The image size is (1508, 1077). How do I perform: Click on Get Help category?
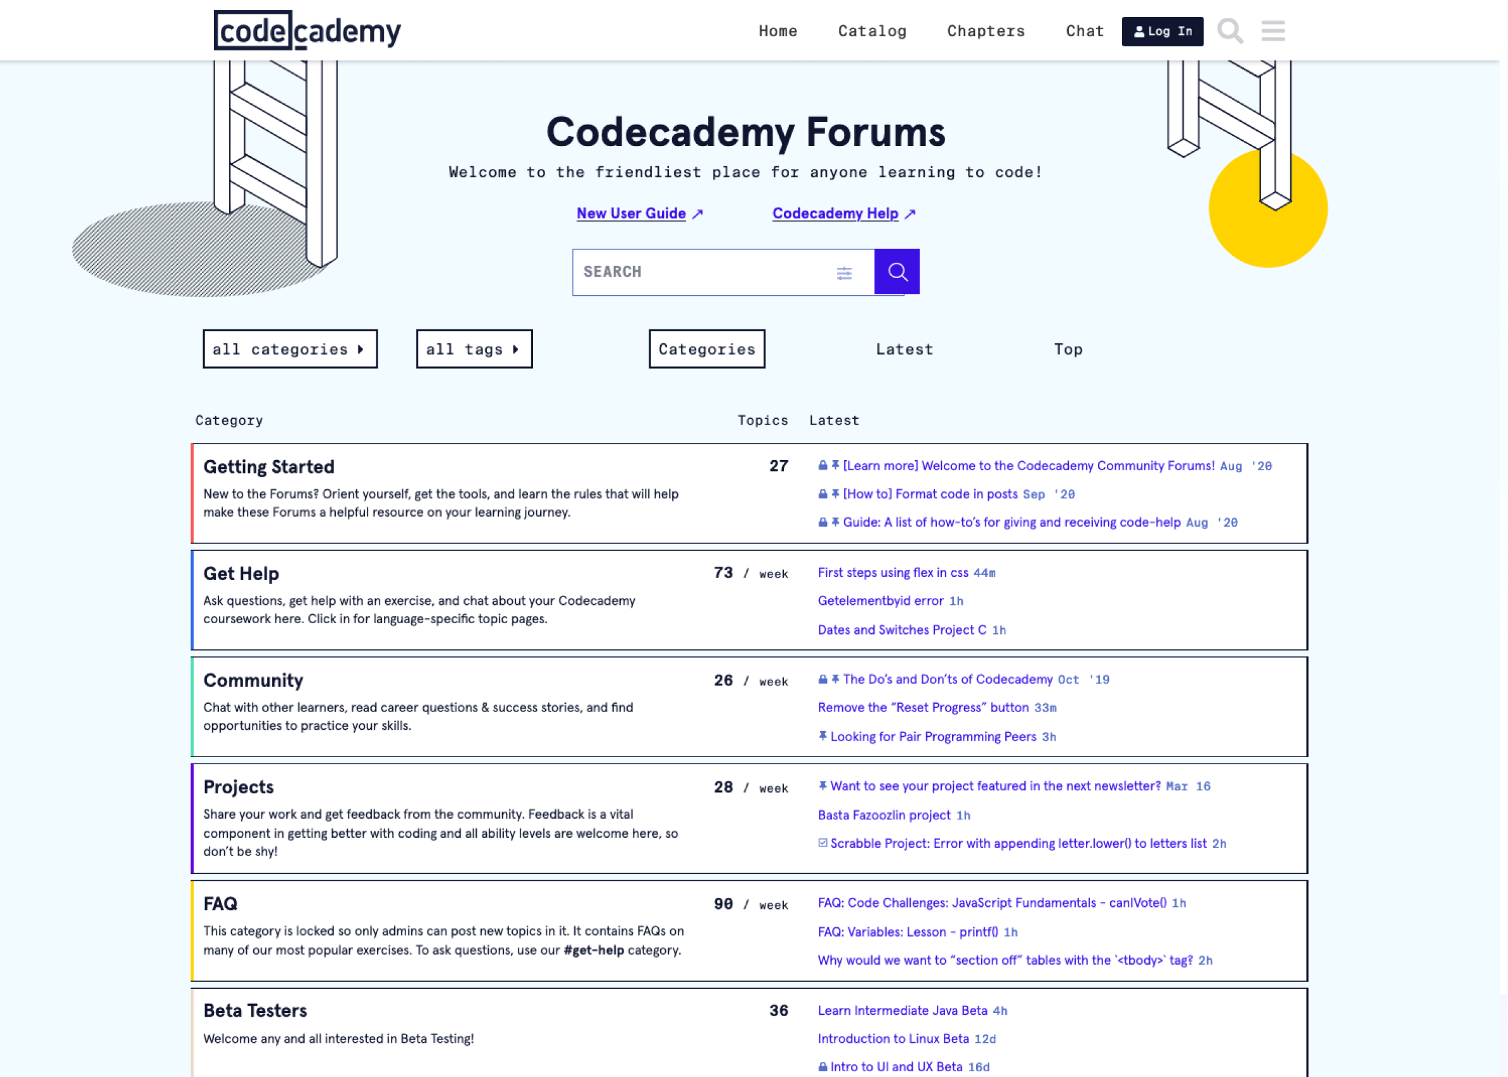coord(241,574)
